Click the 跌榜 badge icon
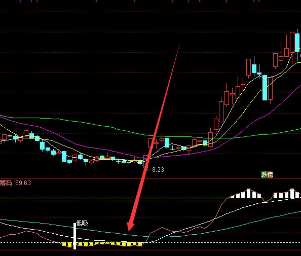 click(267, 174)
